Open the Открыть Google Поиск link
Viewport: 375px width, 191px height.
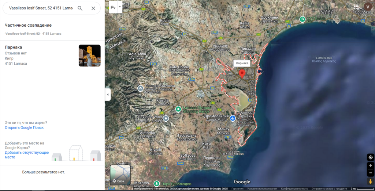coord(24,127)
